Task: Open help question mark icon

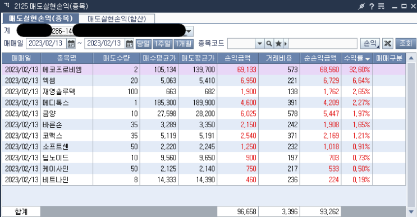Action: click(x=372, y=6)
